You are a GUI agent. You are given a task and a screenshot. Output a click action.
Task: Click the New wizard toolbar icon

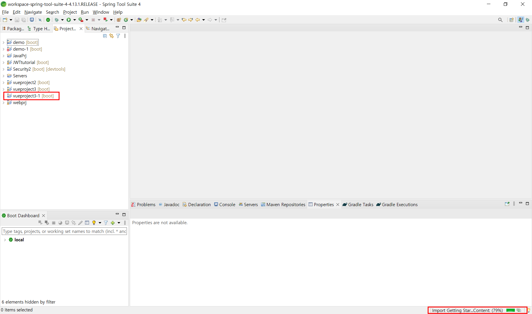(x=5, y=20)
